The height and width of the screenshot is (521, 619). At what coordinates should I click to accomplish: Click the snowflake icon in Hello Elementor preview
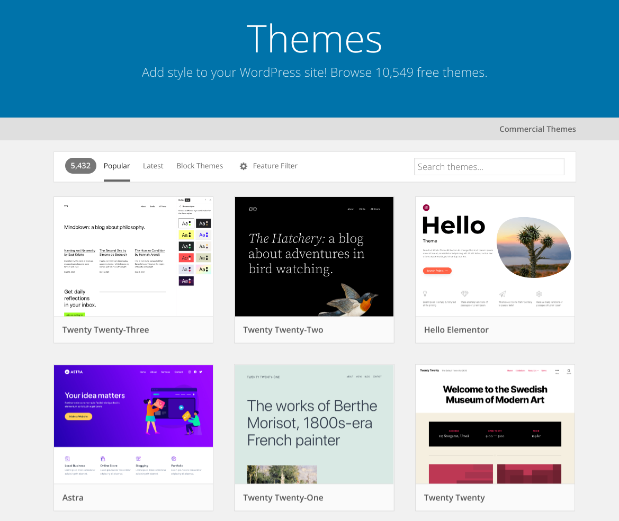tap(539, 293)
